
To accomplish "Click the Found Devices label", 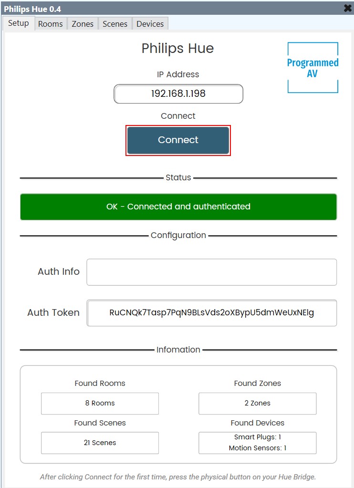I will pyautogui.click(x=258, y=423).
